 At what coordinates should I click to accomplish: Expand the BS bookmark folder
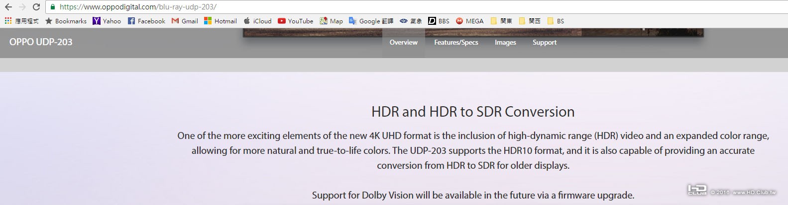556,21
